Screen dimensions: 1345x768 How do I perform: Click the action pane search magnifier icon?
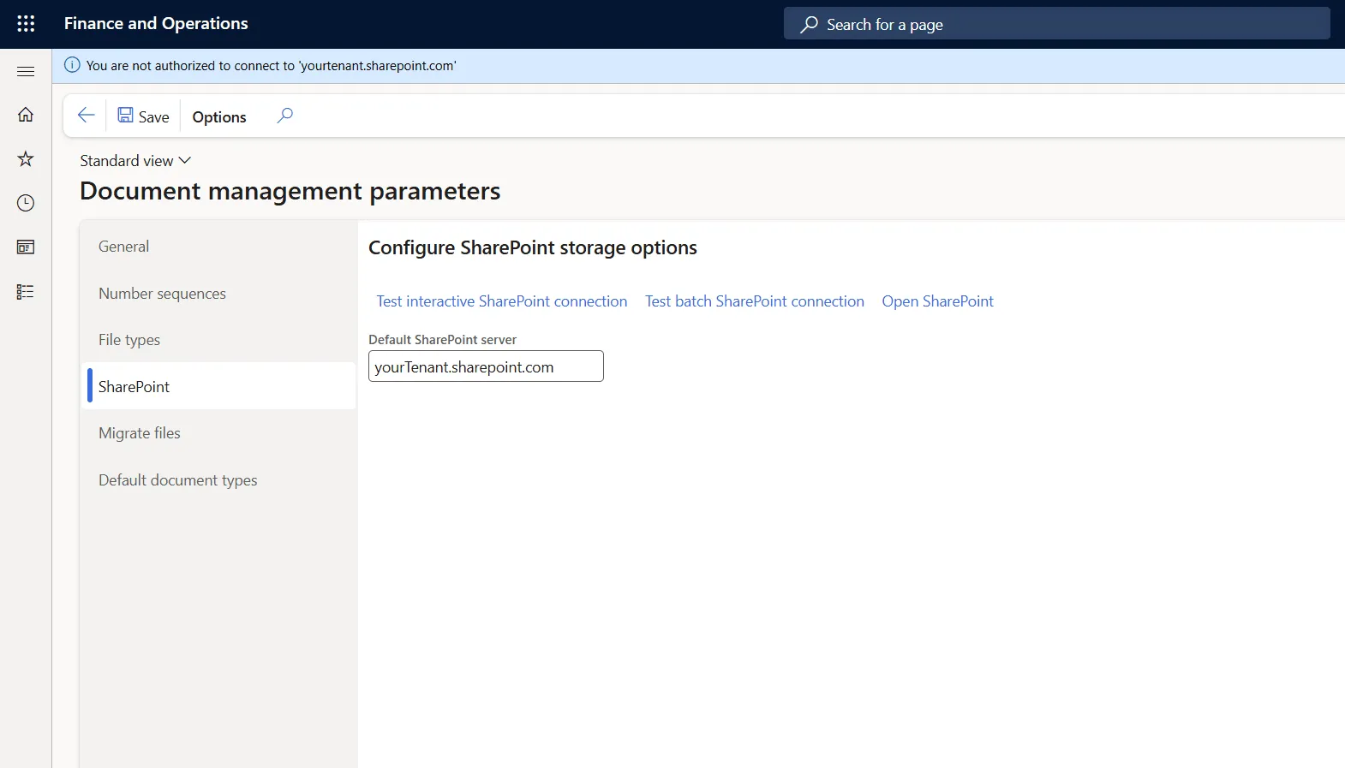(x=285, y=116)
